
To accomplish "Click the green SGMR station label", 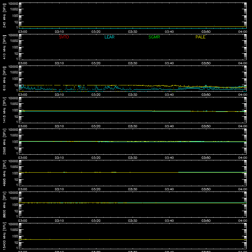I will click(x=154, y=37).
